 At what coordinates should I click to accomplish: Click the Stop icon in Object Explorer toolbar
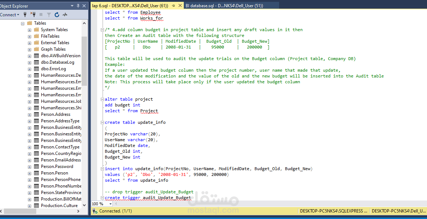(x=41, y=15)
